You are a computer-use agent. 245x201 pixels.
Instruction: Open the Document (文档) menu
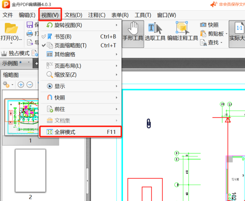click(73, 15)
